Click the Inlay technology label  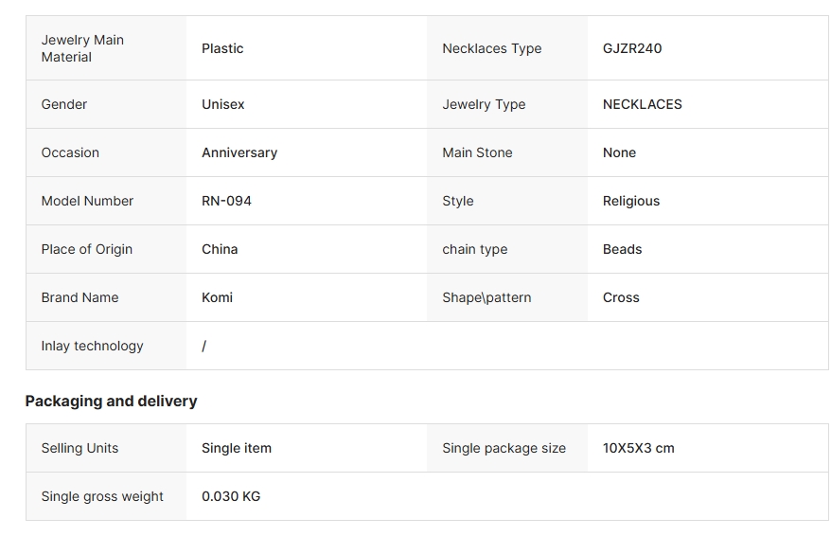coord(92,346)
